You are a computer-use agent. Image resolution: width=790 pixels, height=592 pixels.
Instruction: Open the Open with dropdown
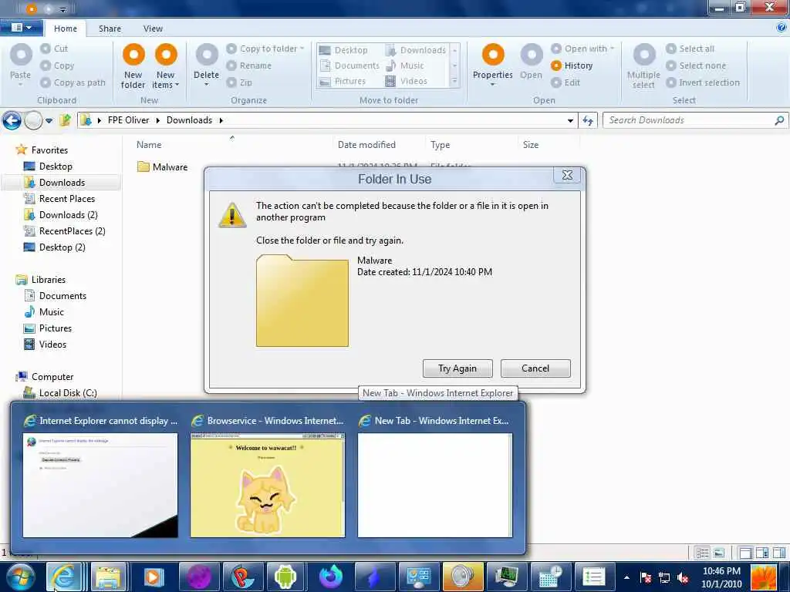(x=583, y=49)
